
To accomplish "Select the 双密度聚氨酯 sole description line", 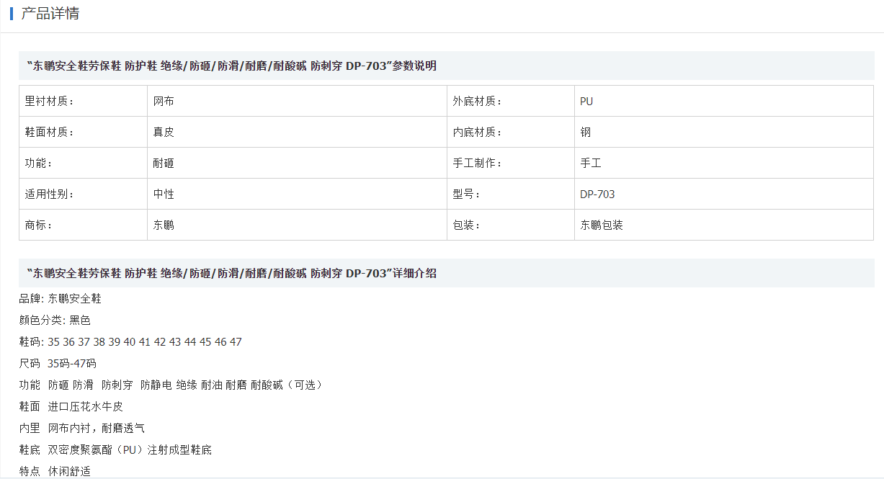I will pyautogui.click(x=115, y=450).
